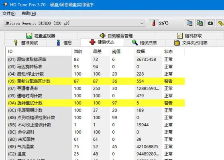This screenshot has height=160, width=224.
Task: Select the (BB) 不可校正错误计数 row
Action: 96,125
